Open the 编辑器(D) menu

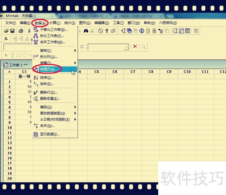pyautogui.click(x=102, y=23)
